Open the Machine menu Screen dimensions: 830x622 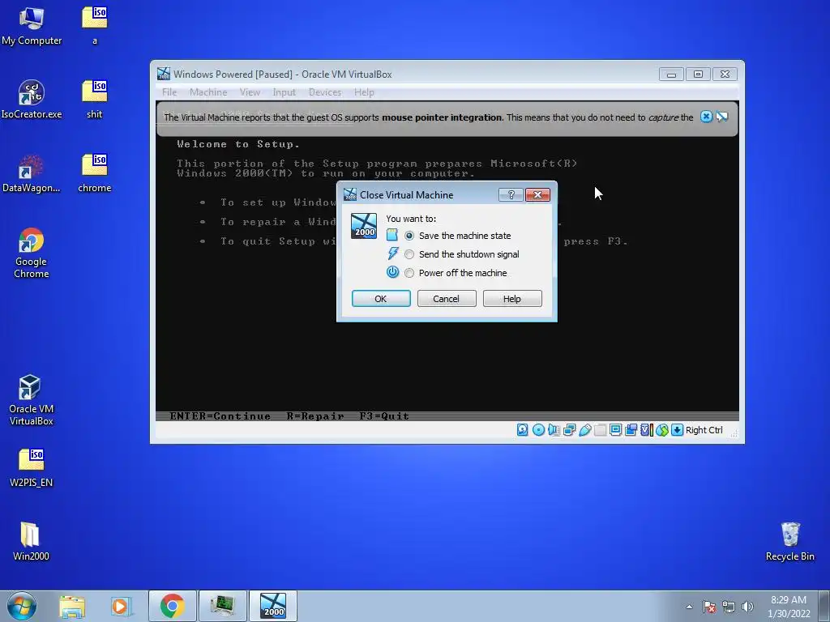click(208, 92)
